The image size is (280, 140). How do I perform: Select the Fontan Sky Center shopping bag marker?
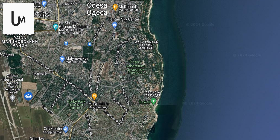(115, 25)
